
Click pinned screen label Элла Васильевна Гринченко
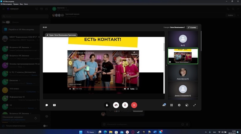61,35
